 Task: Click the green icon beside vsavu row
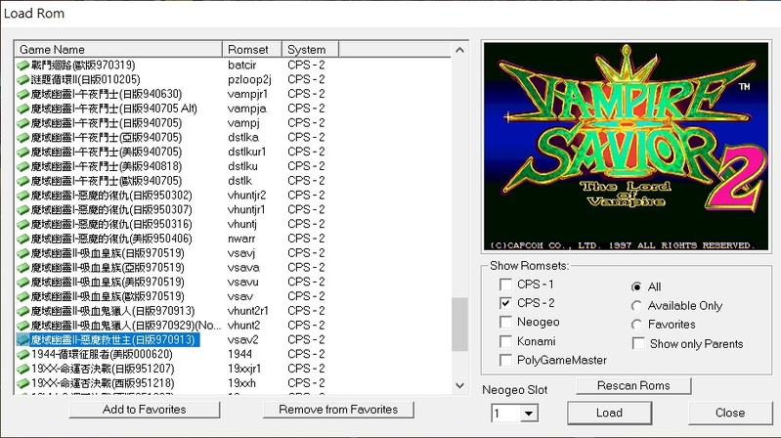pos(22,282)
